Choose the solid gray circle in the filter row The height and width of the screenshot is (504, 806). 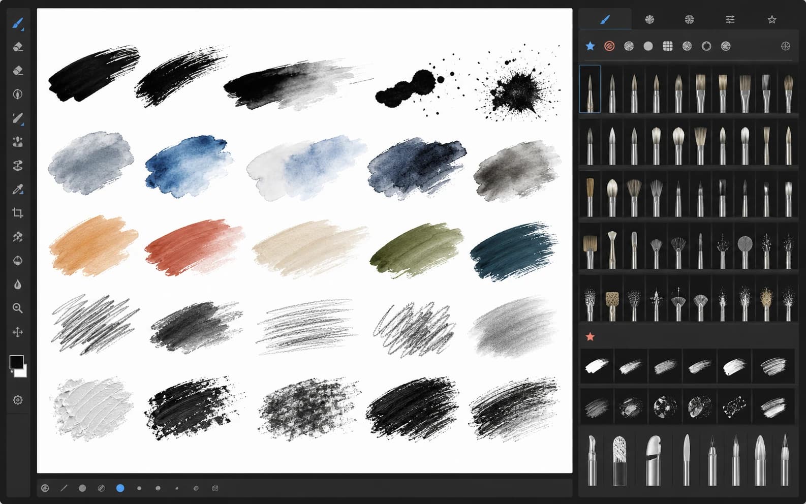648,46
